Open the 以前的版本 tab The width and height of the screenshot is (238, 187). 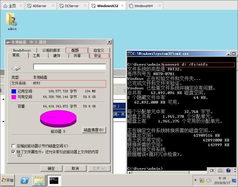pyautogui.click(x=51, y=50)
